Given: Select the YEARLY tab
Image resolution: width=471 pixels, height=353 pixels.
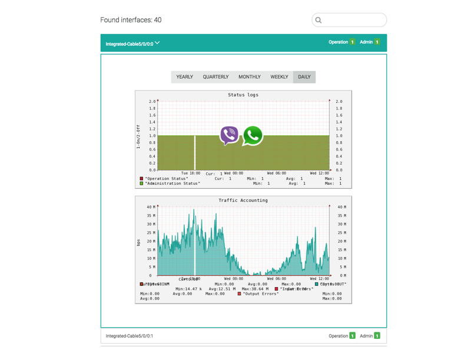Looking at the screenshot, I should 184,77.
